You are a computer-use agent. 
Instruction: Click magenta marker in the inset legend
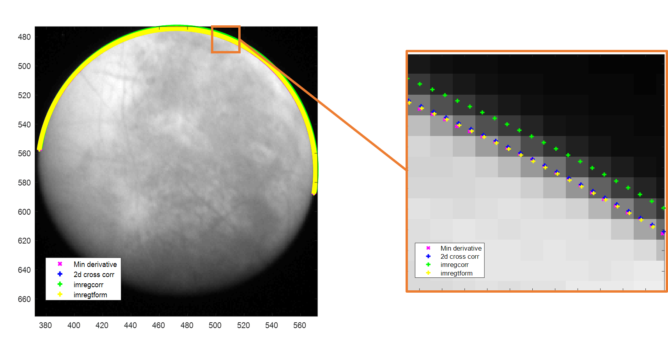pos(428,248)
